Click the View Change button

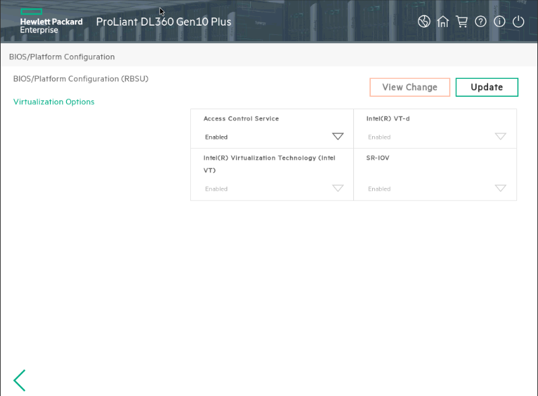click(x=410, y=87)
